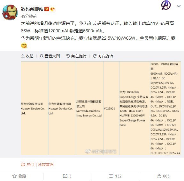184x181 pixels.
Task: Click the 49分钟前 timestamp
Action: click(29, 16)
